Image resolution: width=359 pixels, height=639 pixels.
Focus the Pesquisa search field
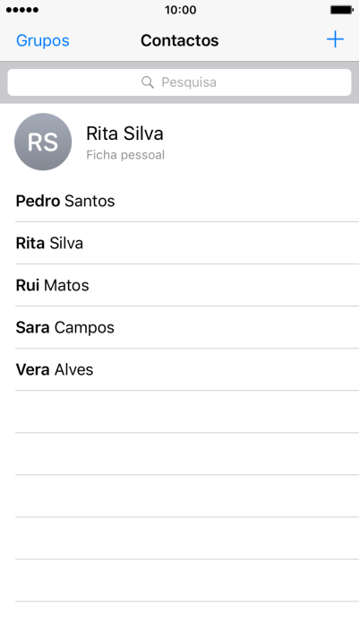(179, 82)
